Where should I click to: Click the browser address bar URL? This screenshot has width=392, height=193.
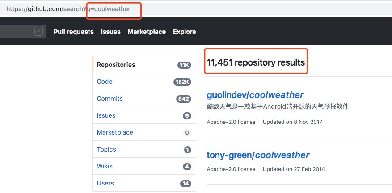pos(68,9)
